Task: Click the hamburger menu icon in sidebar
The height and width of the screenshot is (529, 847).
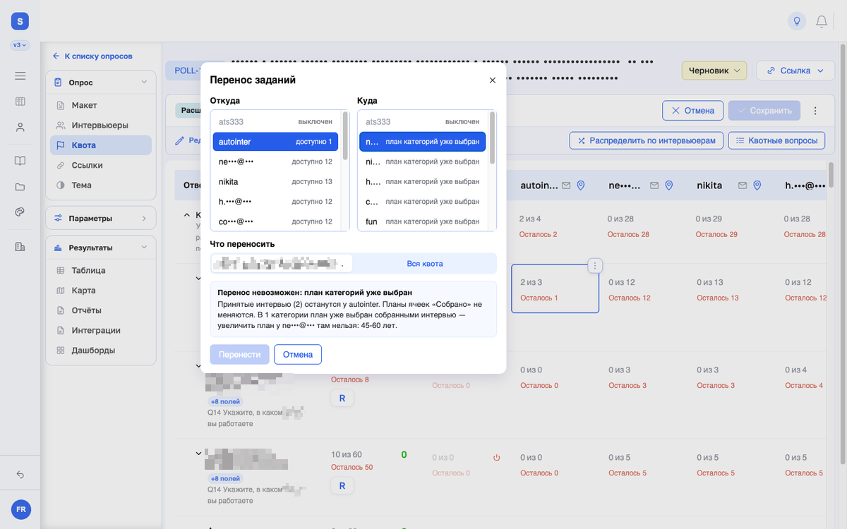Action: click(x=20, y=75)
